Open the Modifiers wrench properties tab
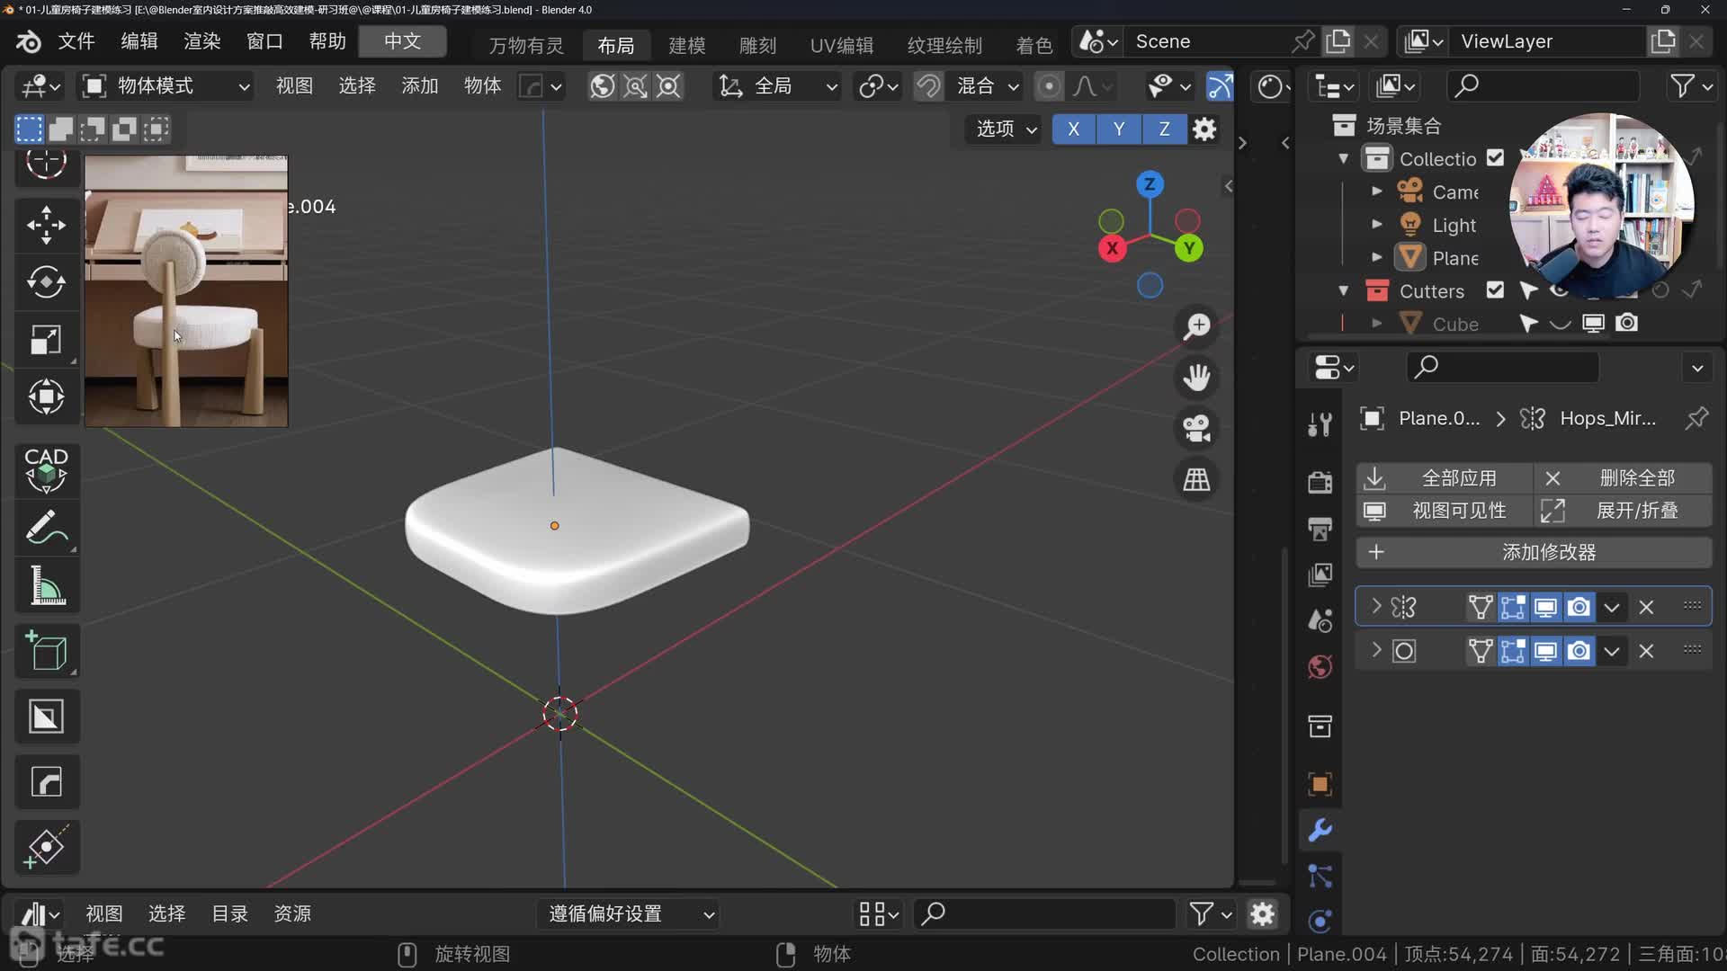Image resolution: width=1727 pixels, height=971 pixels. 1320,830
